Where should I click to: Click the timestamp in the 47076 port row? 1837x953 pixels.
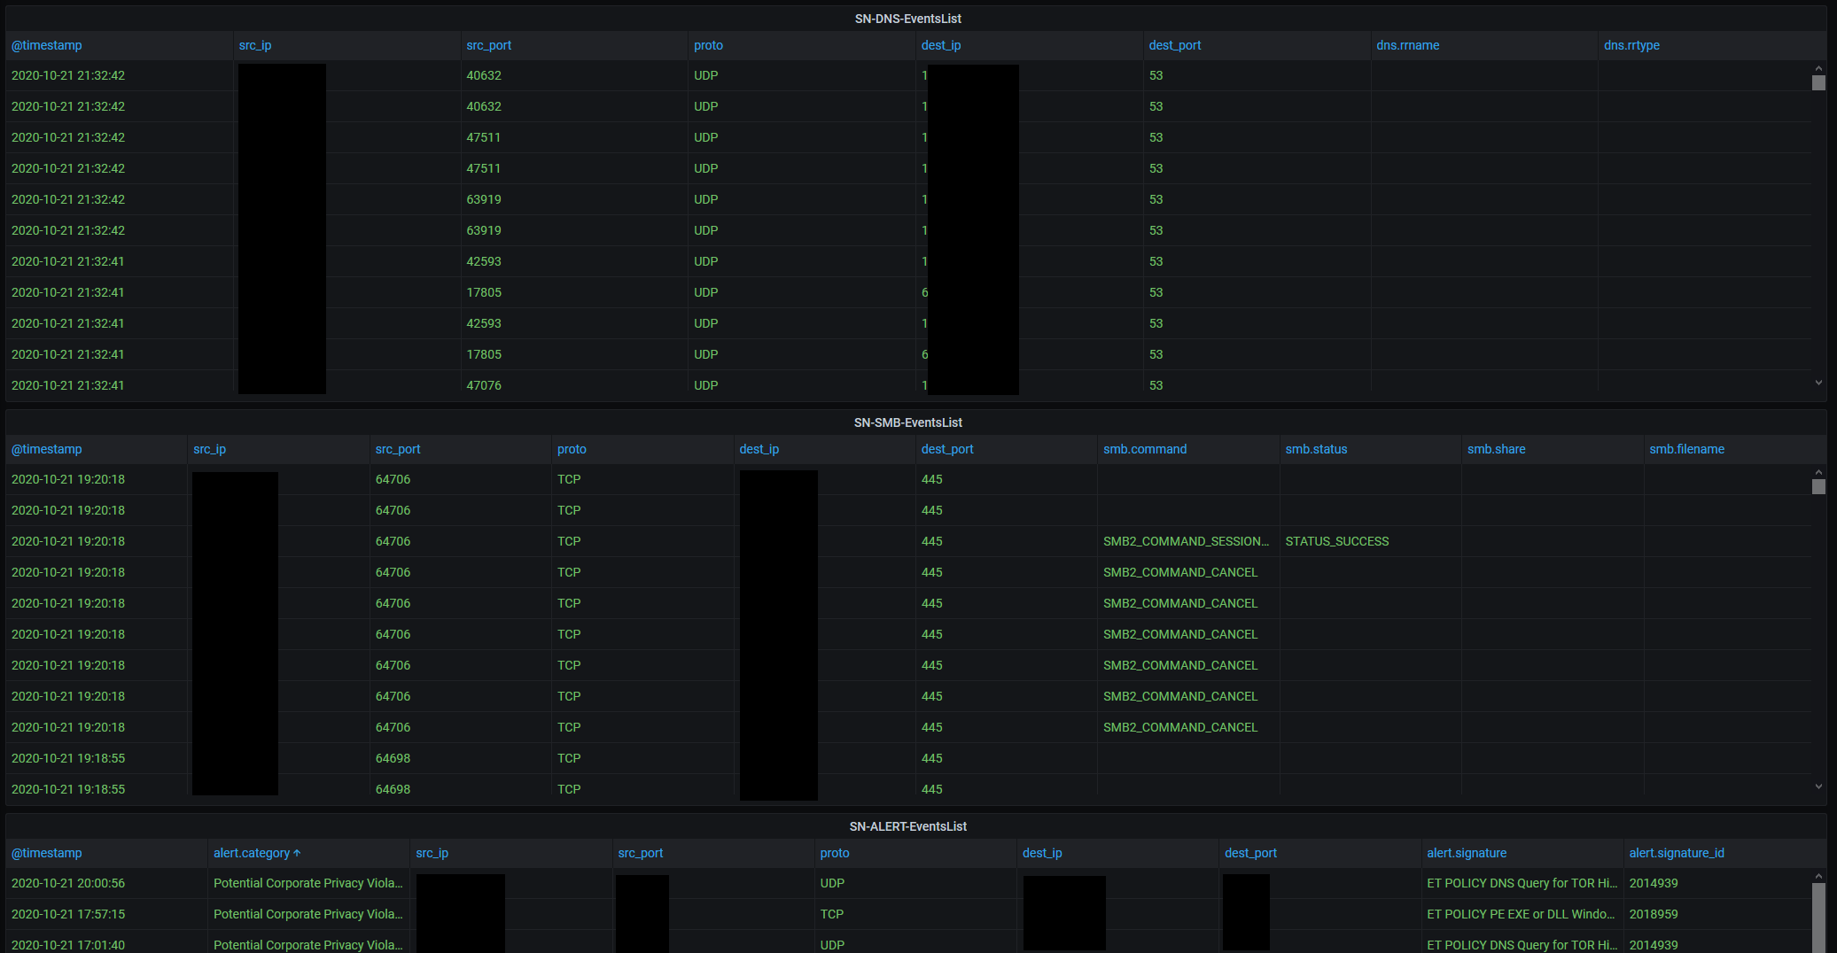click(68, 385)
